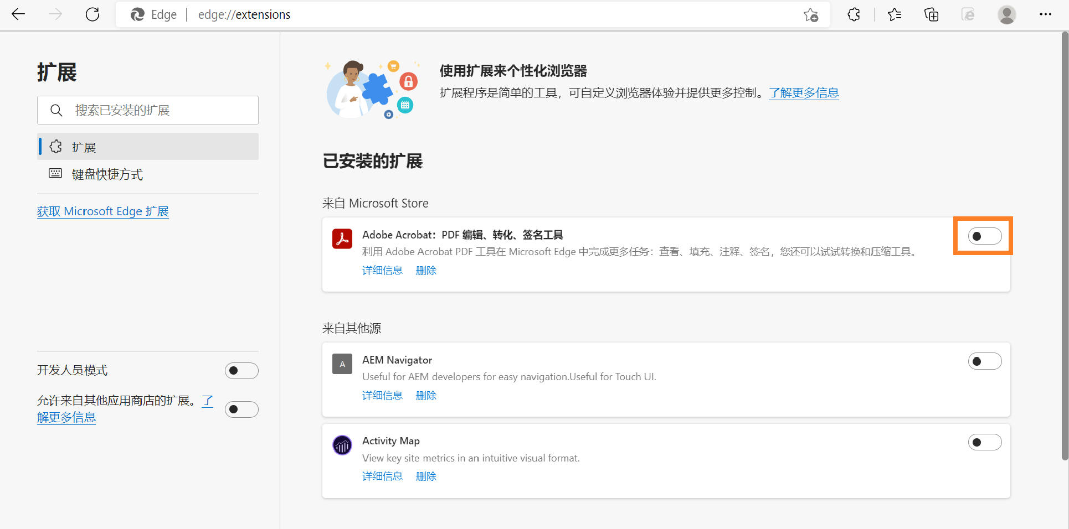Click the Activity Map extension icon

[x=342, y=445]
